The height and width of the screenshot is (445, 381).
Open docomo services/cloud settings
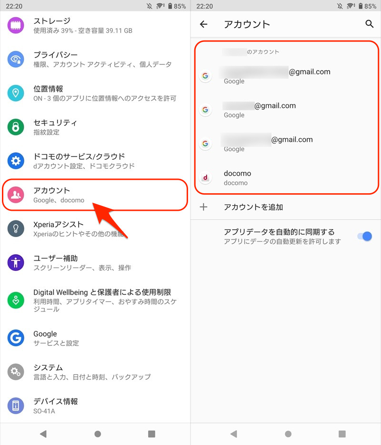point(95,161)
